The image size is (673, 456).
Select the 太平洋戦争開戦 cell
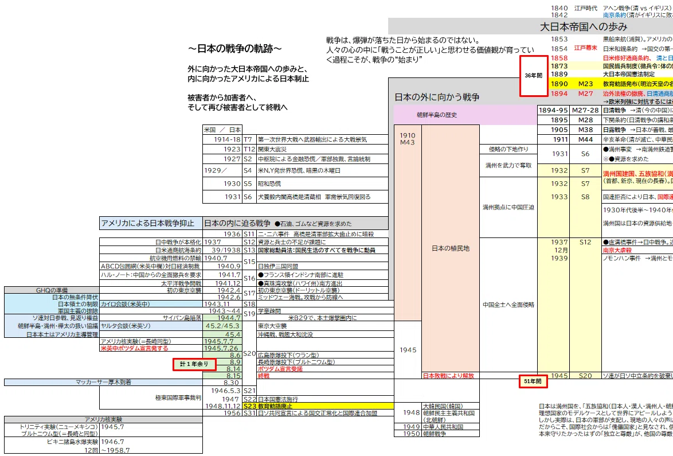(x=151, y=283)
